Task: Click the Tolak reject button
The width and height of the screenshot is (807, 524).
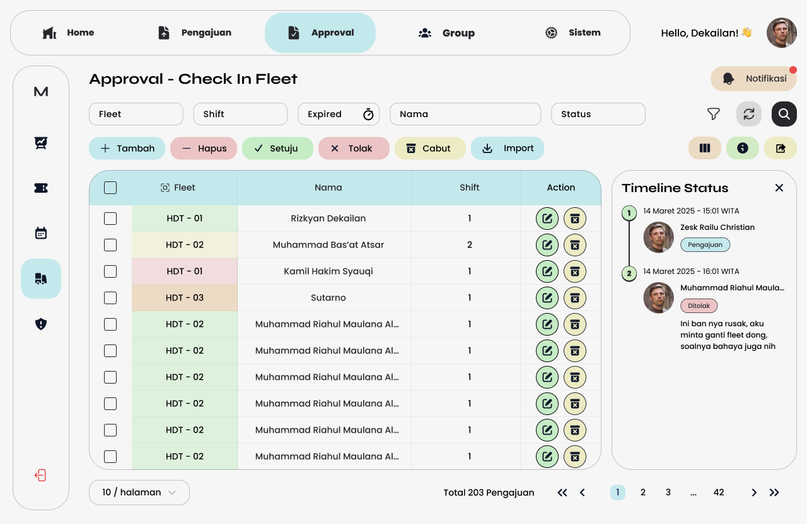Action: click(353, 149)
